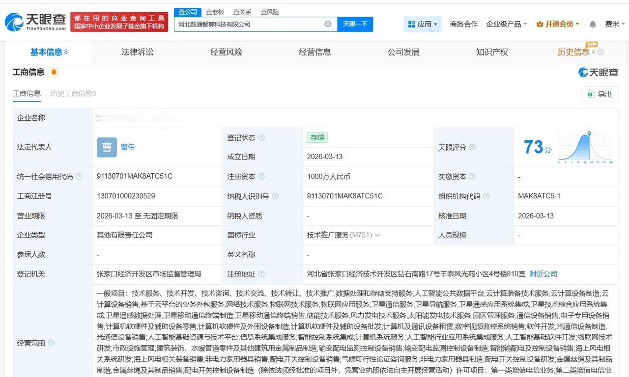Click the help icon next to 注册资本

click(260, 176)
